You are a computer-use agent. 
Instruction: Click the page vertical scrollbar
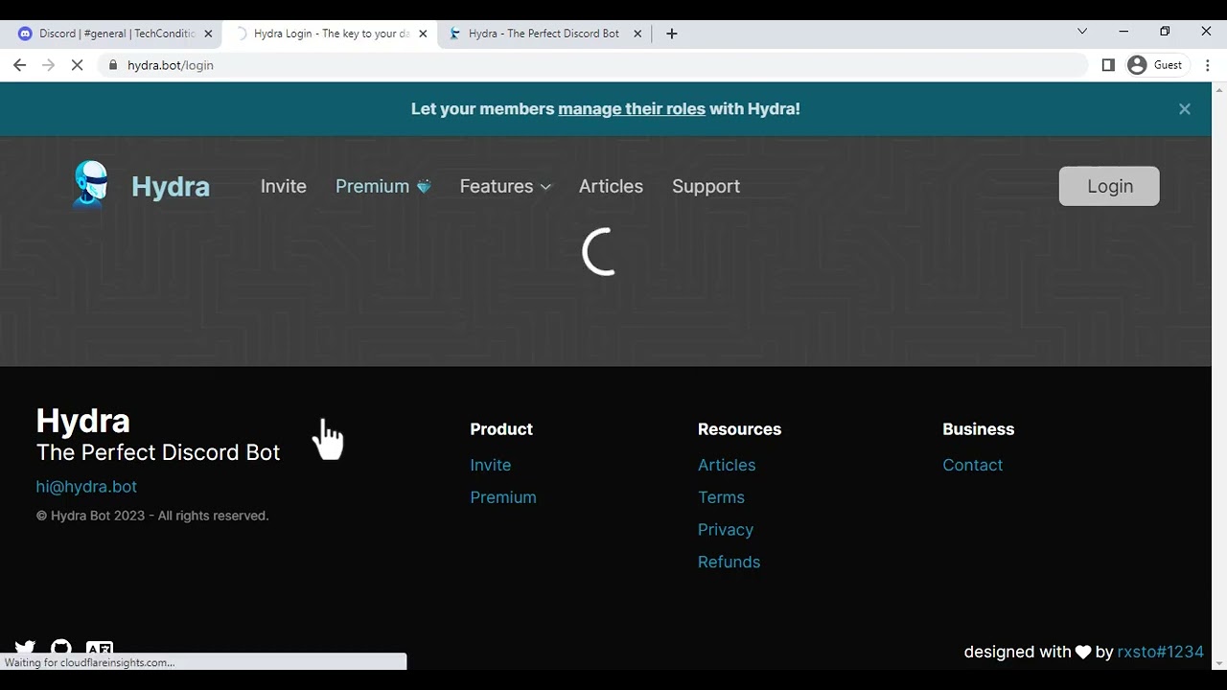(x=1219, y=374)
